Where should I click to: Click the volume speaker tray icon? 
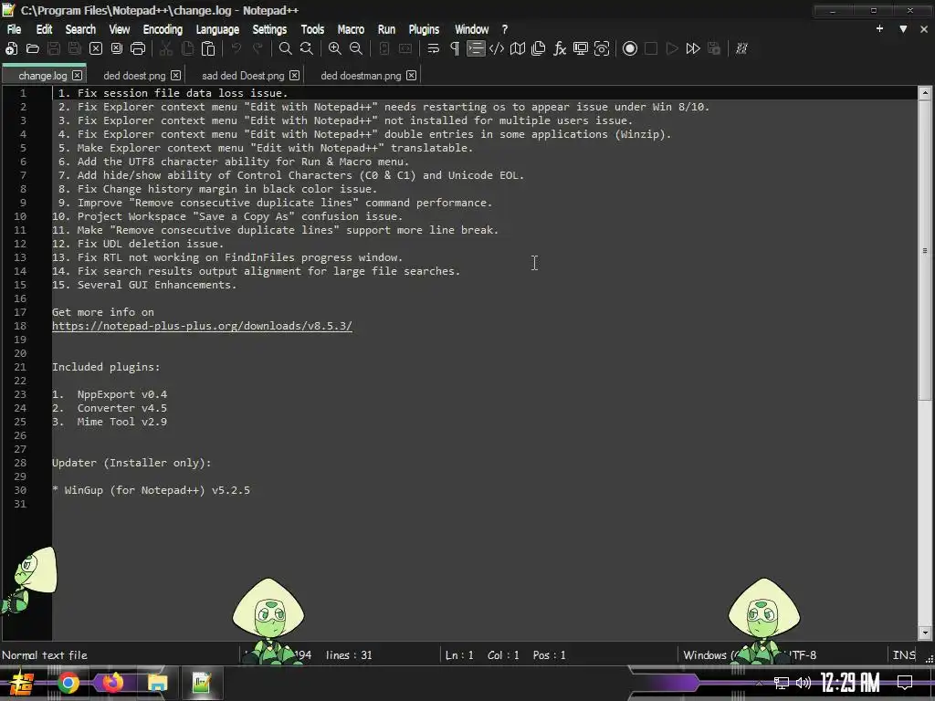[x=804, y=683]
